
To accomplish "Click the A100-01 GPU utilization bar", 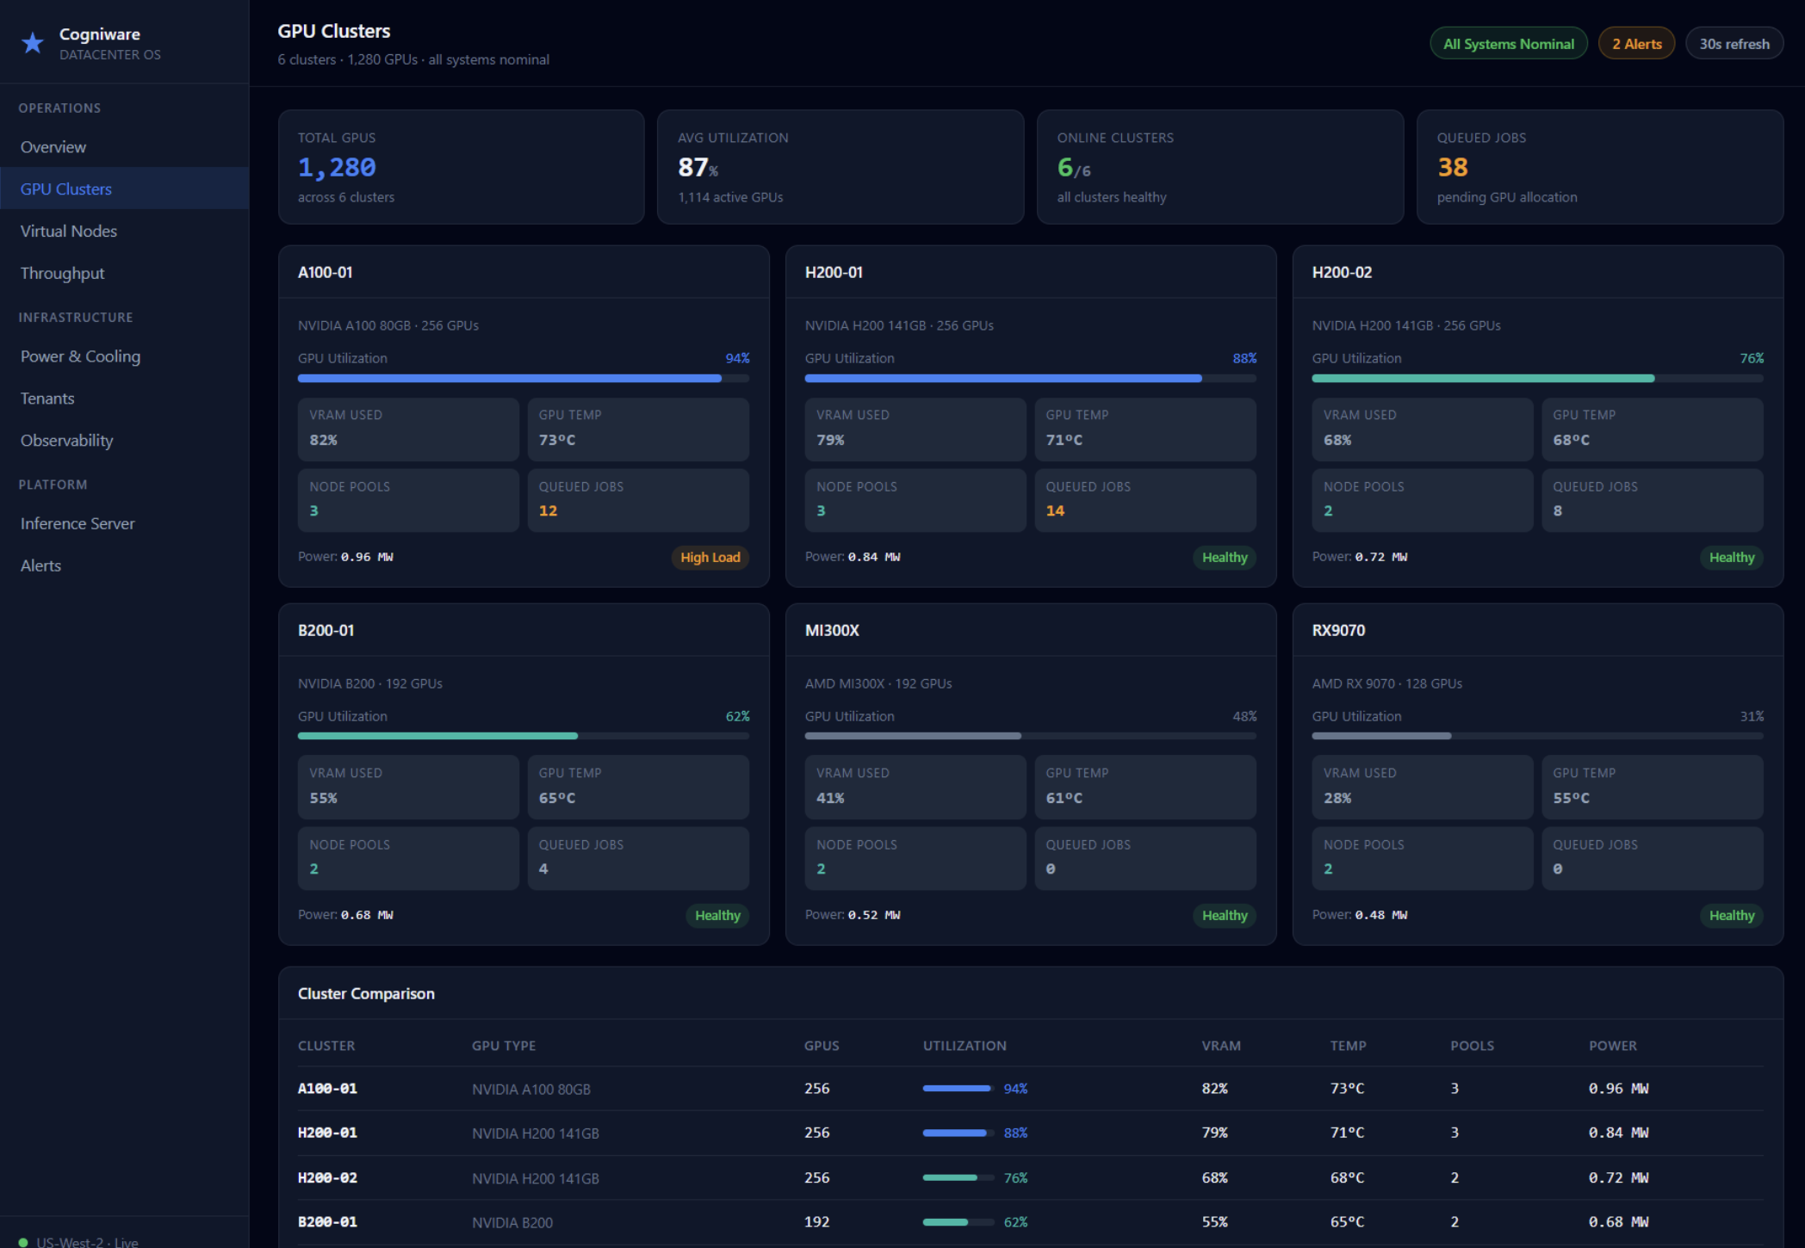I will point(524,378).
